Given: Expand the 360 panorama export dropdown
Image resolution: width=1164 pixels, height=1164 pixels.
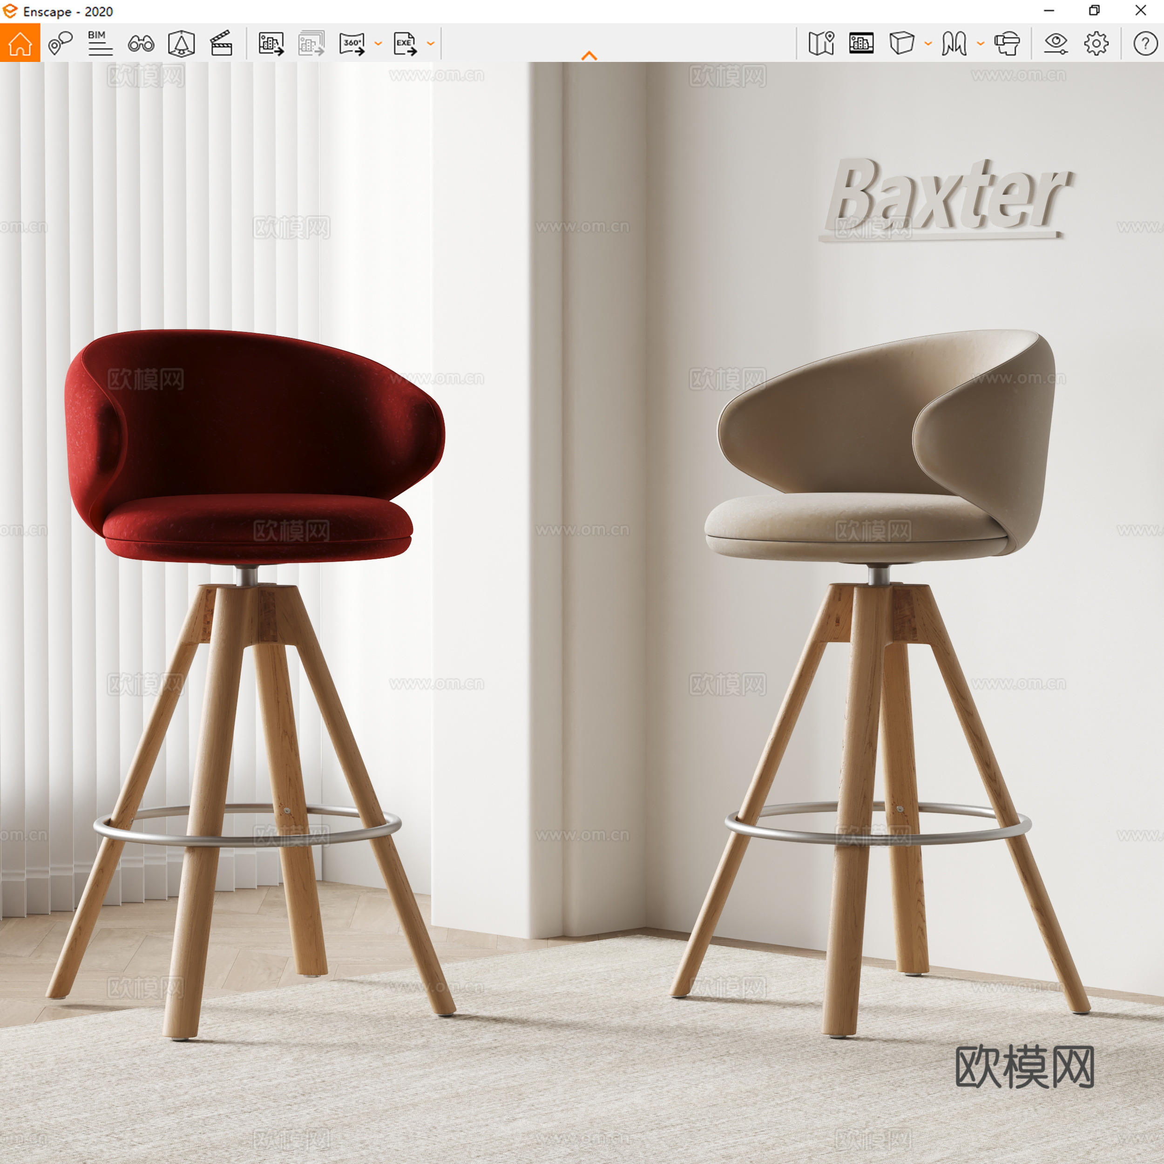Looking at the screenshot, I should [x=378, y=43].
